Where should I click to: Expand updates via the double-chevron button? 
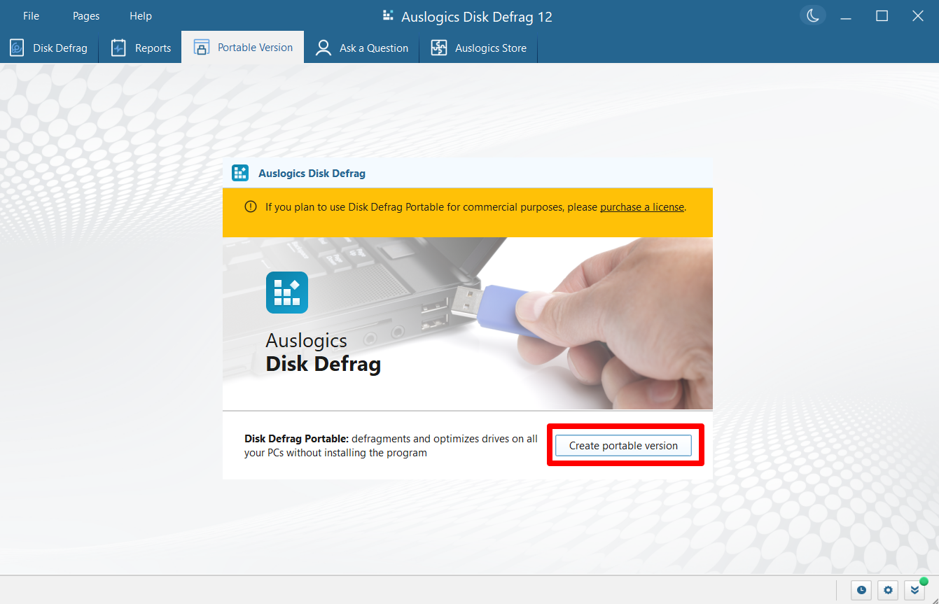(913, 590)
